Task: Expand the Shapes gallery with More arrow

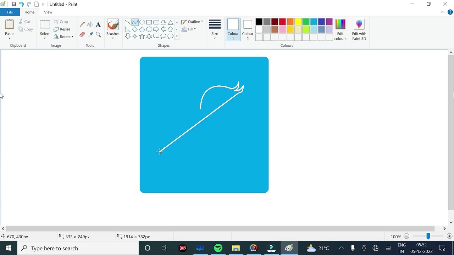Action: [177, 36]
